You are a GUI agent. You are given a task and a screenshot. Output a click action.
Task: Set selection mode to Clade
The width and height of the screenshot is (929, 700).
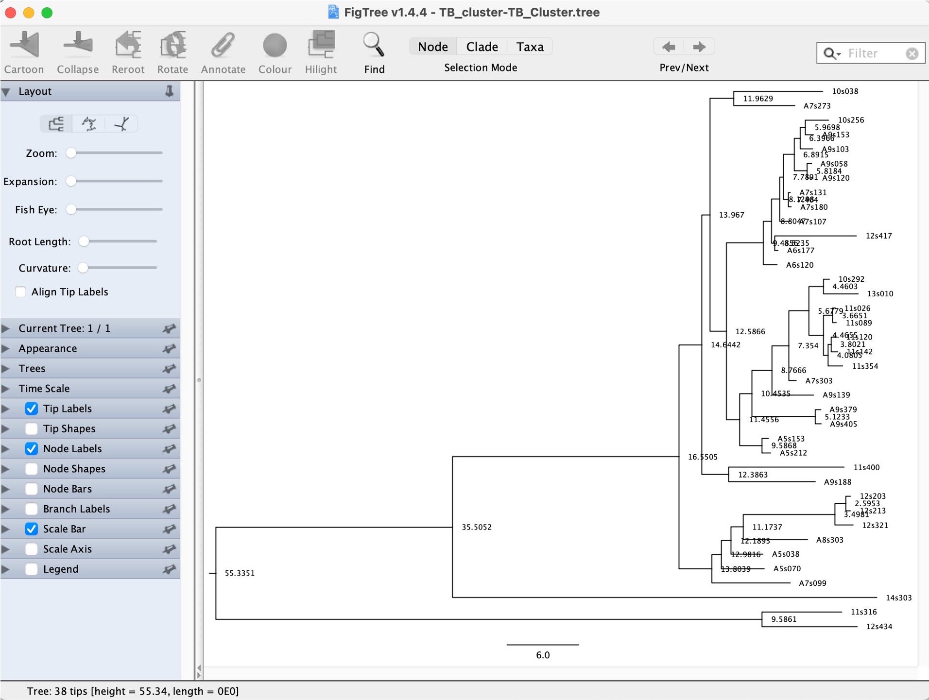coord(482,47)
